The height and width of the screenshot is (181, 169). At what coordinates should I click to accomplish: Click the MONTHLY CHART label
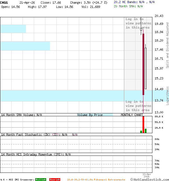point(132,115)
